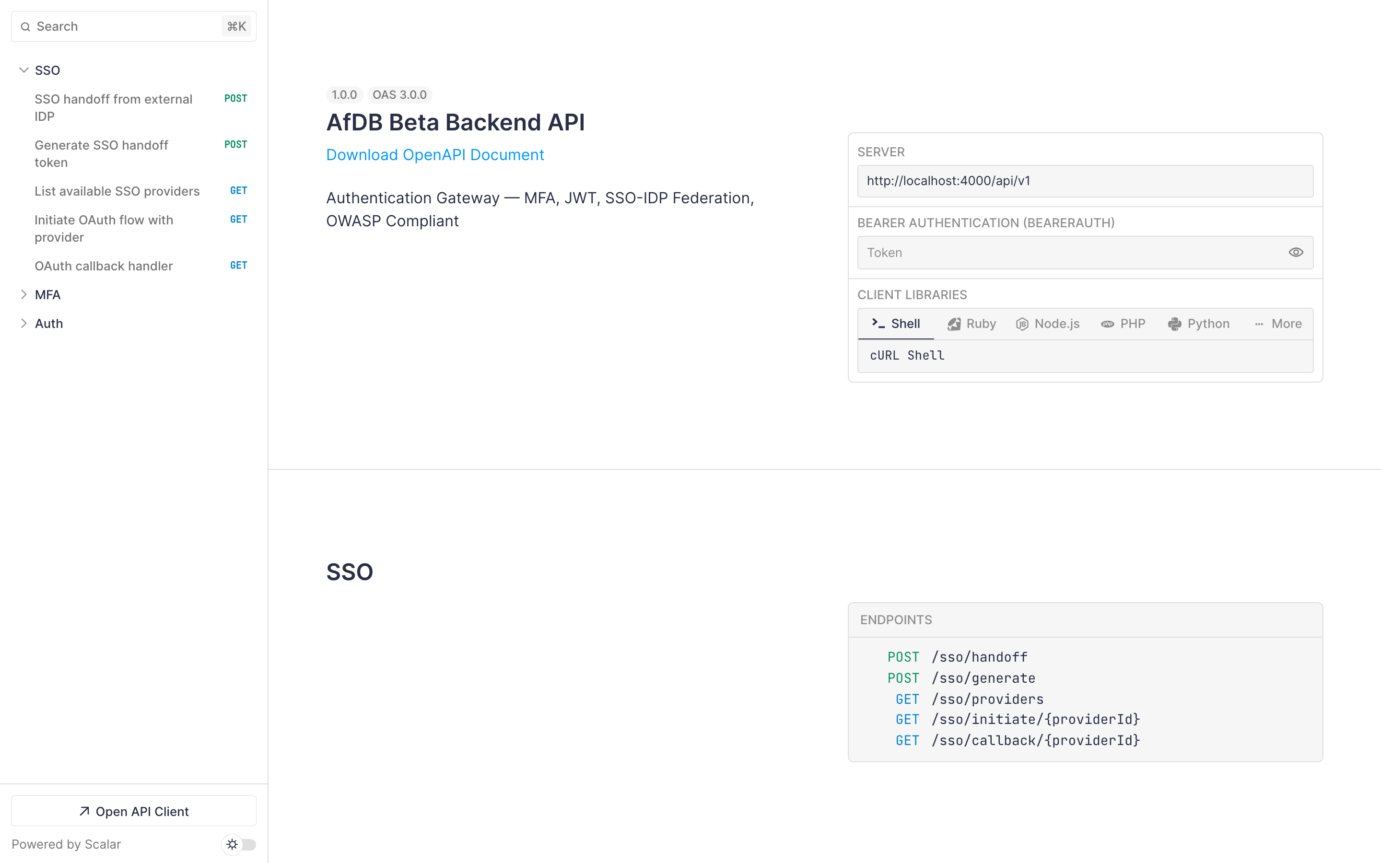
Task: Collapse the SSO sidebar section
Action: [24, 70]
